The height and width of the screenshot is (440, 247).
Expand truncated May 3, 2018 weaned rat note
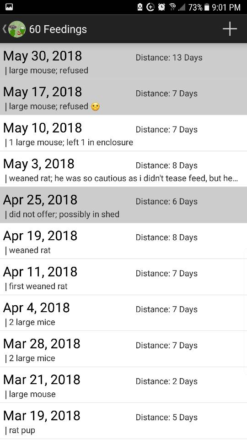123,169
